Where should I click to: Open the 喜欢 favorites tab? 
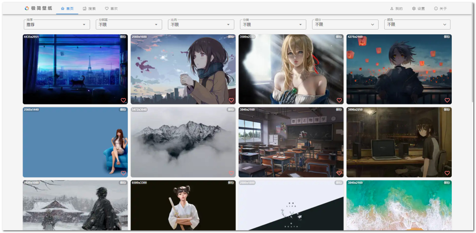coord(112,8)
